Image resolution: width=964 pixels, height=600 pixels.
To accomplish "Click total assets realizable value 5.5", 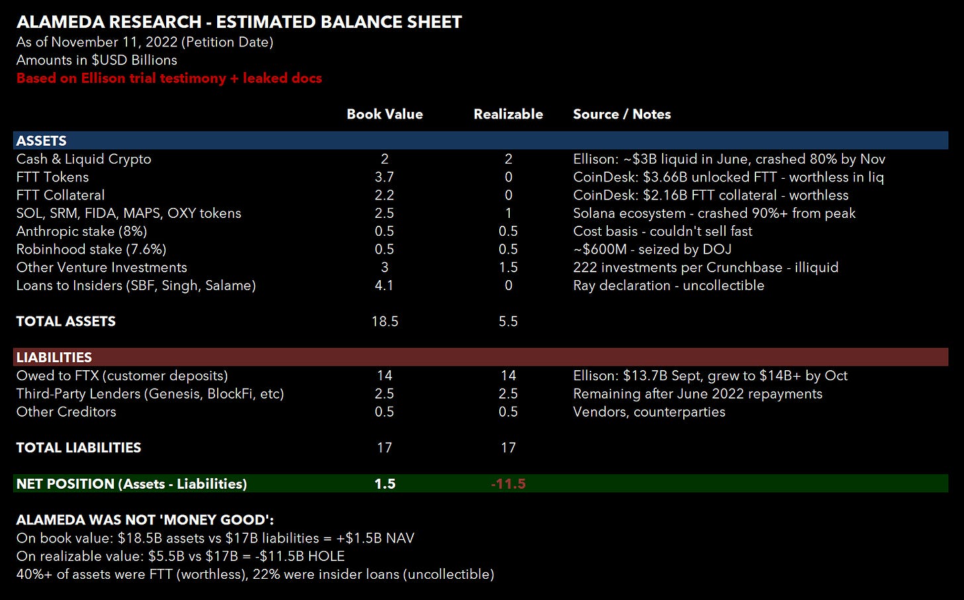I will (508, 321).
